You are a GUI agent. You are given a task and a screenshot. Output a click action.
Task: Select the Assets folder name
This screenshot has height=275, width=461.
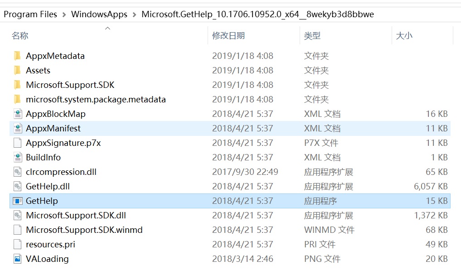[x=38, y=70]
